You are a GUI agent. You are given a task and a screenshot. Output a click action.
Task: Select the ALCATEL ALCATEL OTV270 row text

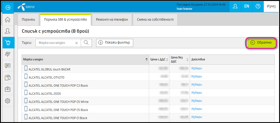(47, 78)
